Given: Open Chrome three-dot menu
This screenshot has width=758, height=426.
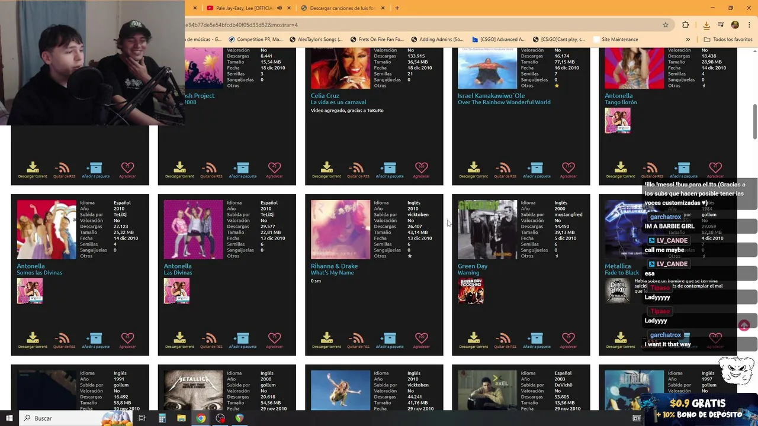Looking at the screenshot, I should click(x=749, y=25).
